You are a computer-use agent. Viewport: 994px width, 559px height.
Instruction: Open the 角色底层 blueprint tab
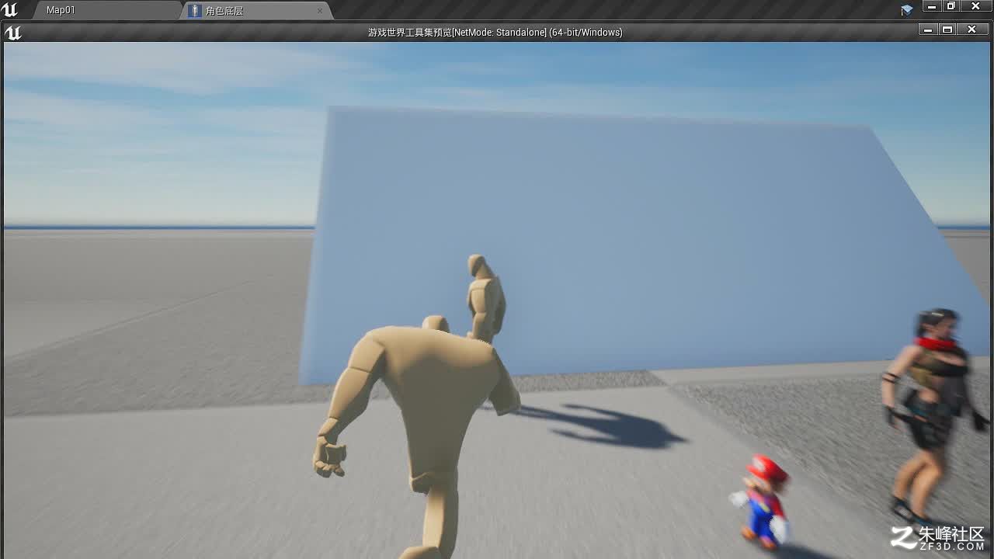click(x=257, y=10)
